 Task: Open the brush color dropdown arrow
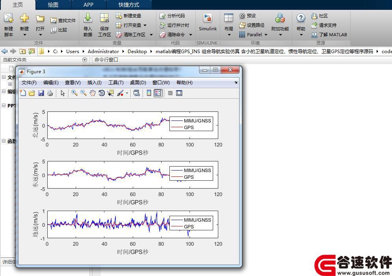point(127,93)
